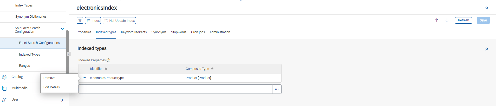Collapse the Indexed types section
Image resolution: width=496 pixels, height=106 pixels.
487,49
